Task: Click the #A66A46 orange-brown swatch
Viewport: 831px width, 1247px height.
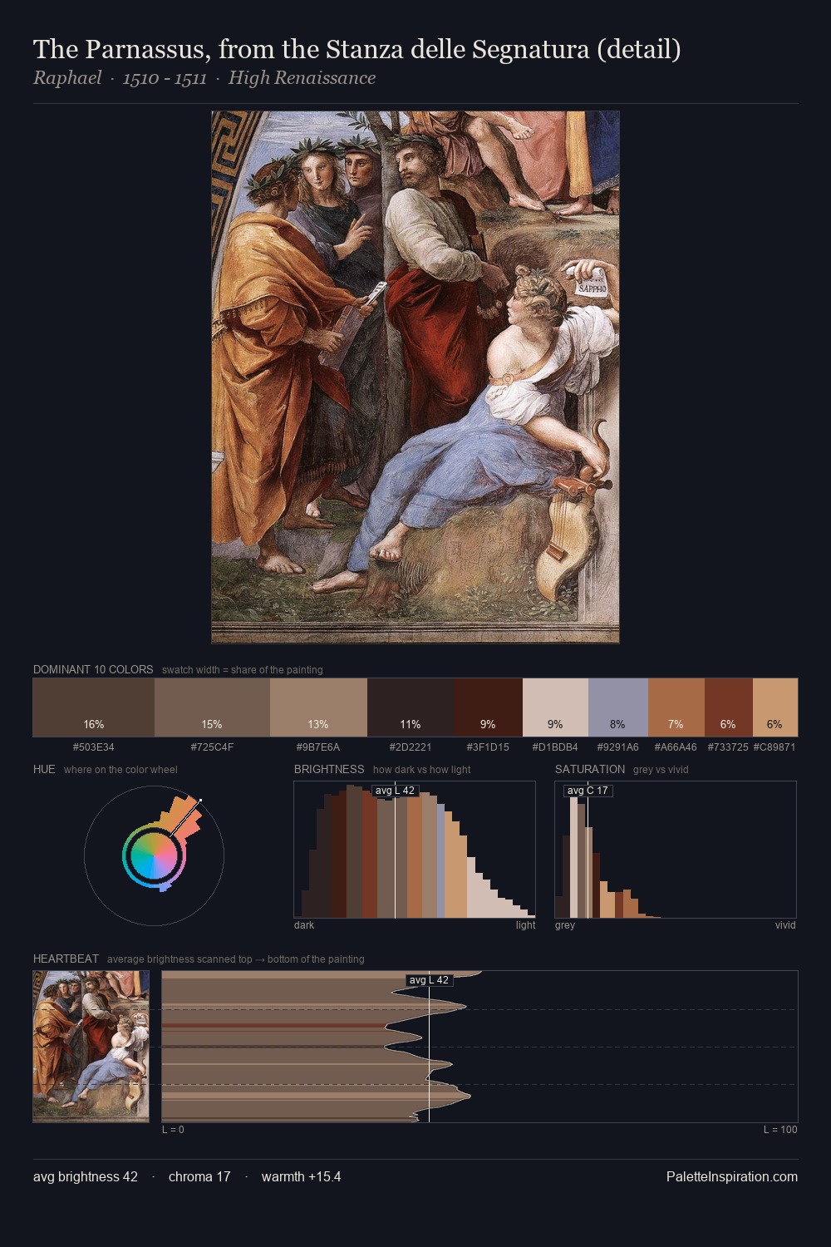Action: point(676,707)
